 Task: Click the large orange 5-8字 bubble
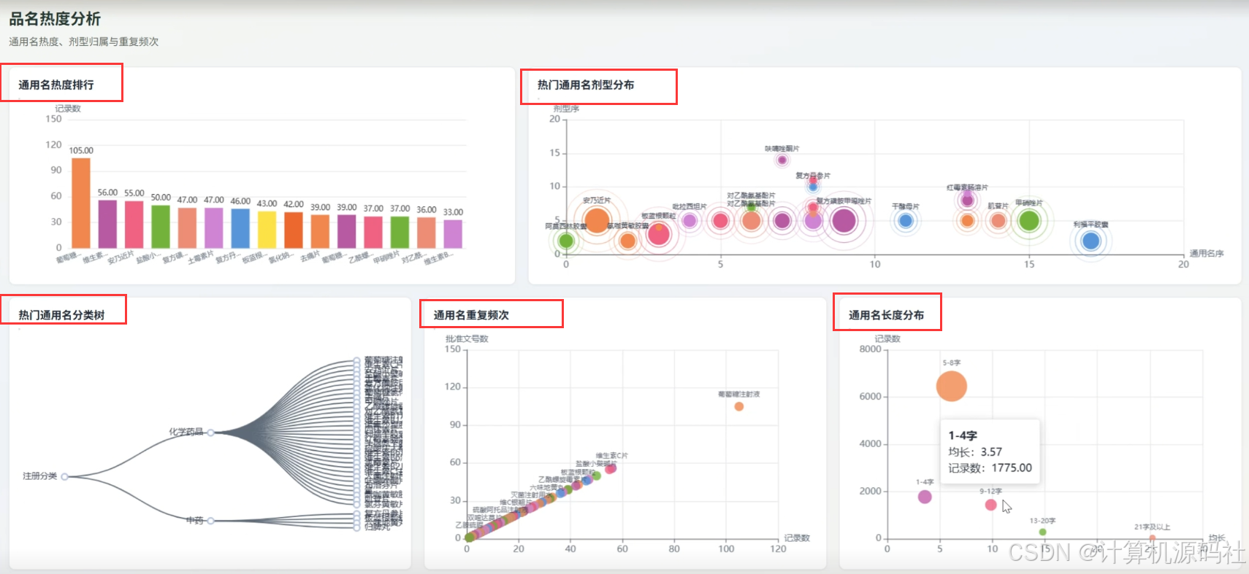tap(952, 386)
